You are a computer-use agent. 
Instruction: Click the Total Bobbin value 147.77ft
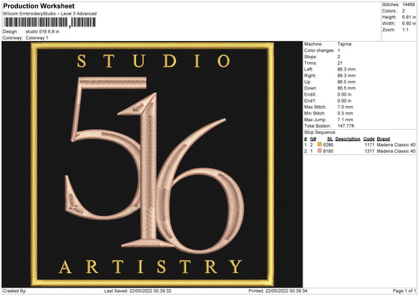[x=346, y=126]
